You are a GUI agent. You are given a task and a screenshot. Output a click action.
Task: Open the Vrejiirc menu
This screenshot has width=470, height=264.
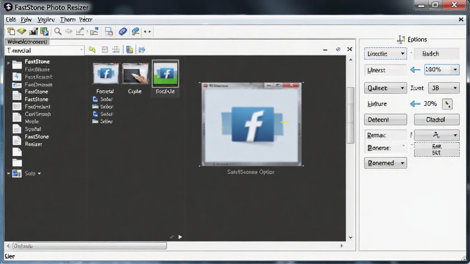[46, 19]
